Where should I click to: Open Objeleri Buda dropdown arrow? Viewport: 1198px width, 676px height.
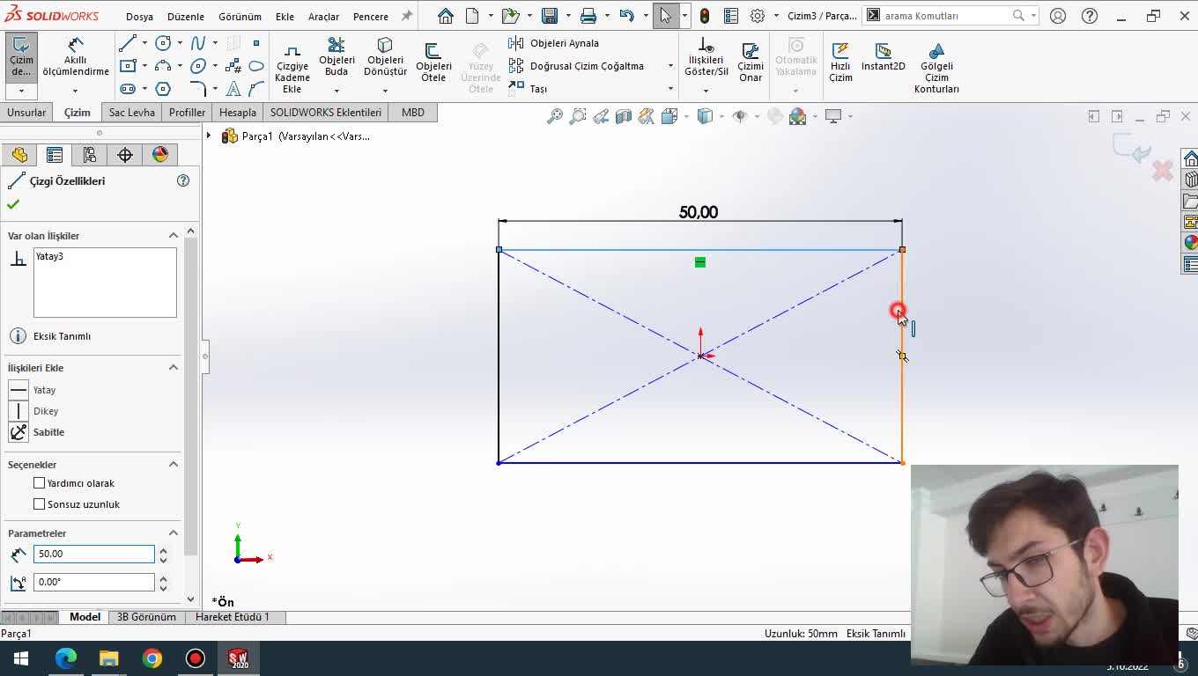click(336, 90)
